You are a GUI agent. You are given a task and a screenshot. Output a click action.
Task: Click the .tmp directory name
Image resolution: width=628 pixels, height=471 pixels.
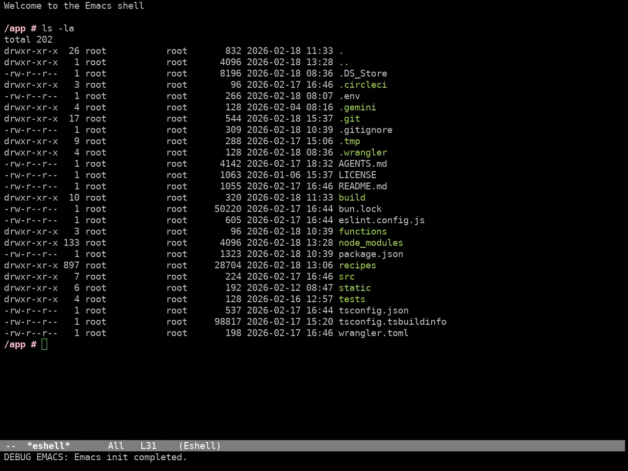pyautogui.click(x=349, y=141)
